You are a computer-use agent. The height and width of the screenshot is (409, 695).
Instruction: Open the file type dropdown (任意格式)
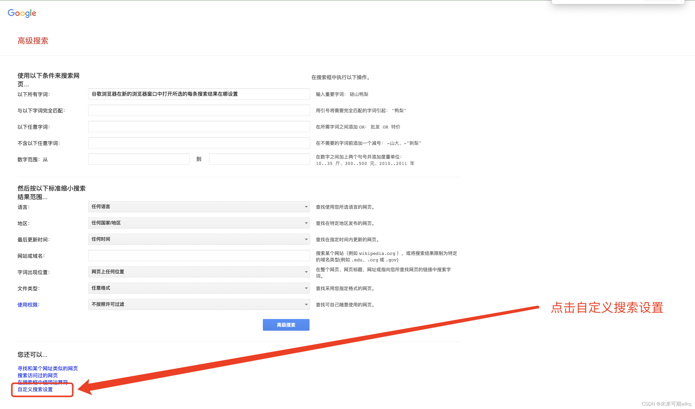pos(198,288)
